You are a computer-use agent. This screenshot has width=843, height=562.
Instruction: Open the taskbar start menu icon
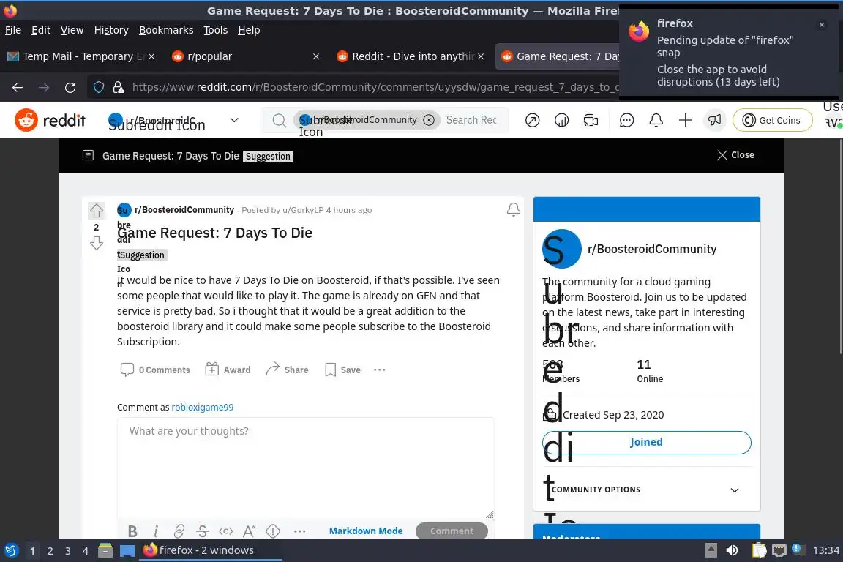click(11, 550)
